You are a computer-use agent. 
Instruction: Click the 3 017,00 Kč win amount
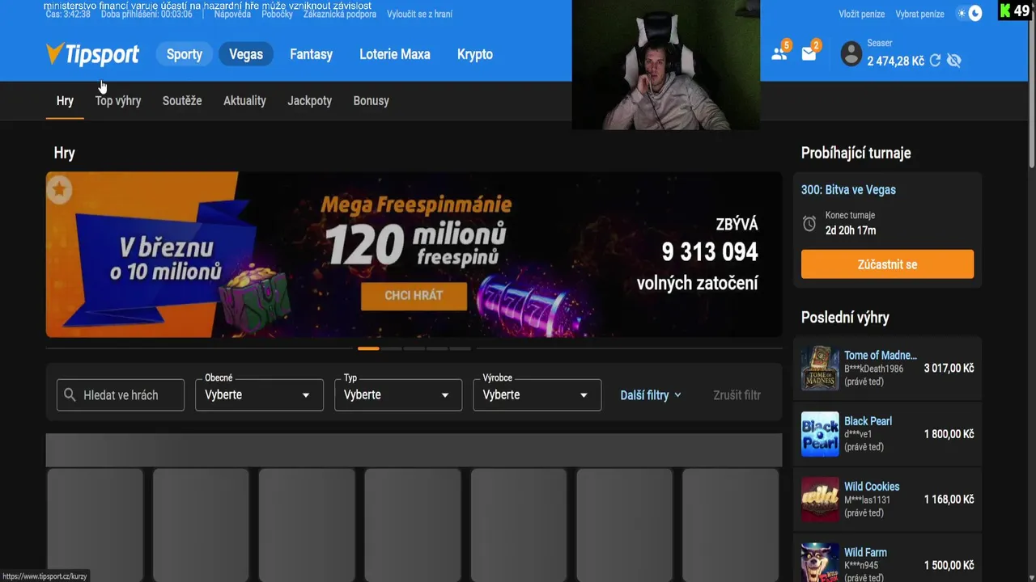[x=949, y=368]
